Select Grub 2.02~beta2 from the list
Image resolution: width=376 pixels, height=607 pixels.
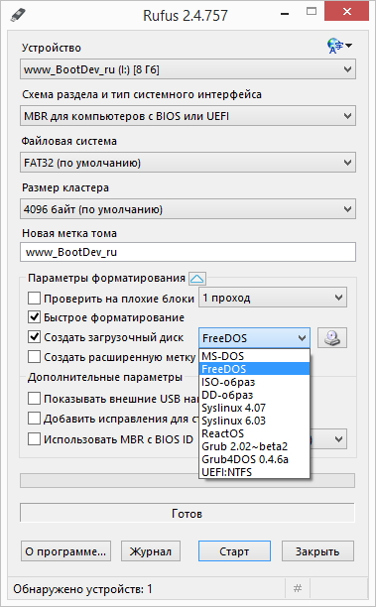pos(254,446)
